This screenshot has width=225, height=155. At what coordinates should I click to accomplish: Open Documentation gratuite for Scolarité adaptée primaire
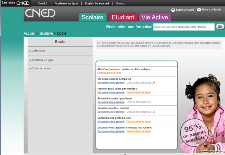[111, 112]
